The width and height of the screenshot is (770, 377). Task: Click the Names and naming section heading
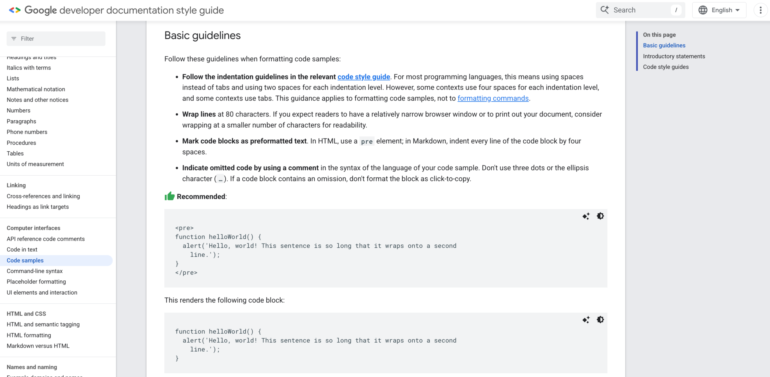(x=32, y=367)
